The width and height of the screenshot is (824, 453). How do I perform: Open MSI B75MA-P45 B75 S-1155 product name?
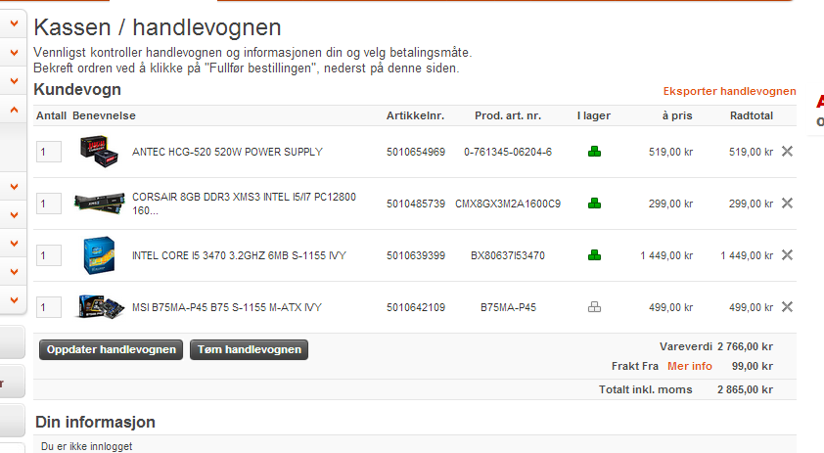[226, 307]
